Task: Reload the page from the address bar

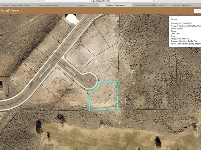Action: 154,1
